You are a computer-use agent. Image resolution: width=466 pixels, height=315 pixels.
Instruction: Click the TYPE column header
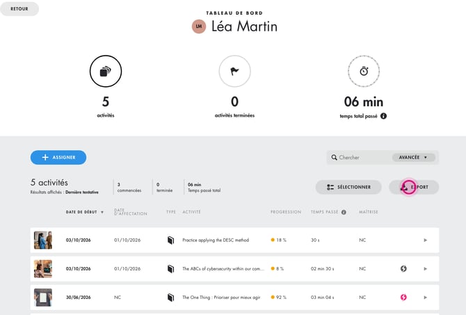[x=171, y=212]
